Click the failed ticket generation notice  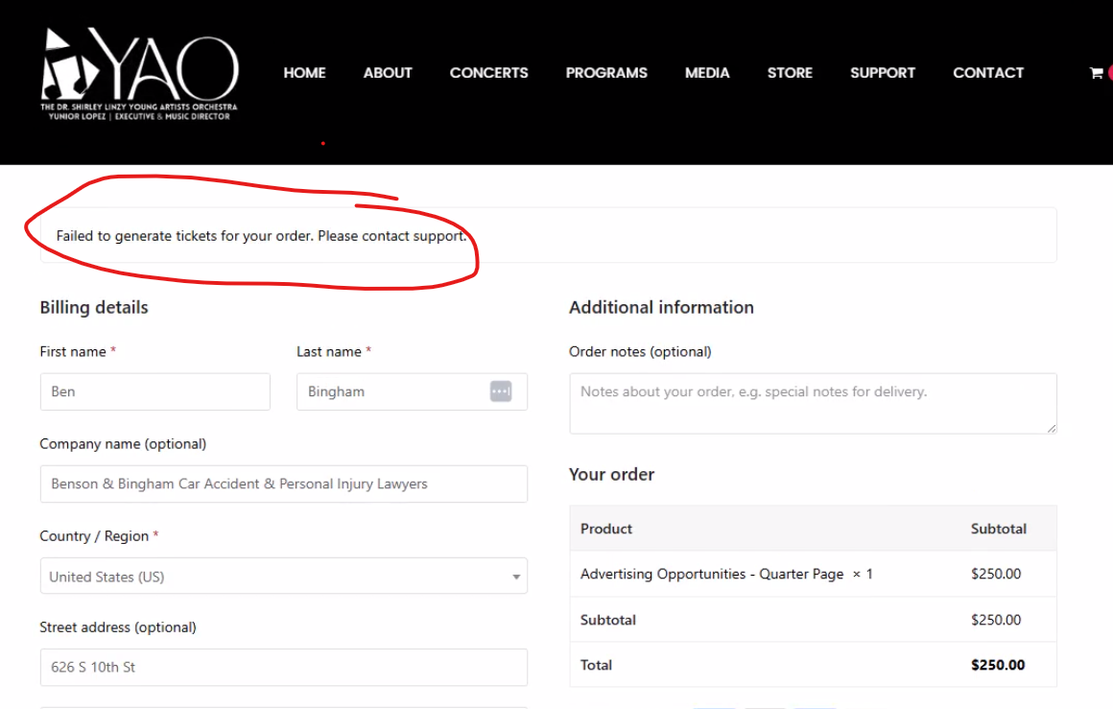[x=261, y=236]
